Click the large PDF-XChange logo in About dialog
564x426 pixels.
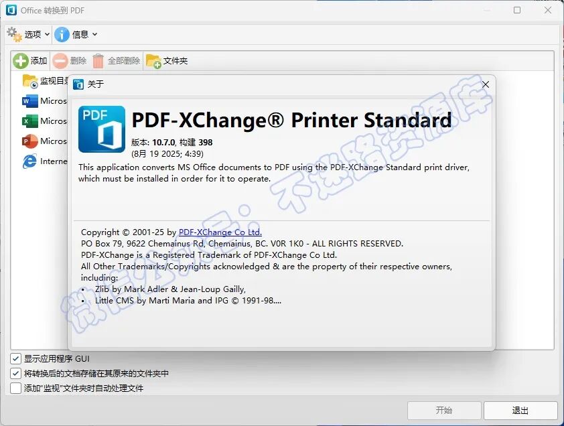pyautogui.click(x=102, y=129)
